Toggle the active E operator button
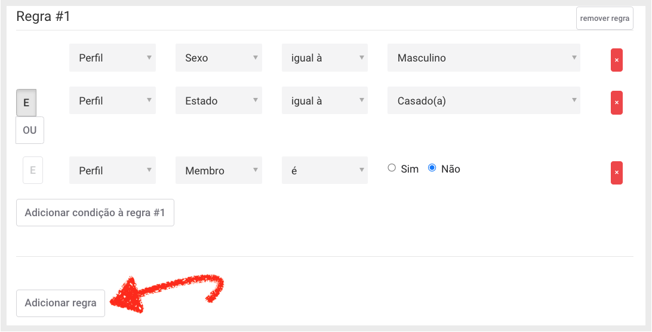The height and width of the screenshot is (332, 652). 26,103
